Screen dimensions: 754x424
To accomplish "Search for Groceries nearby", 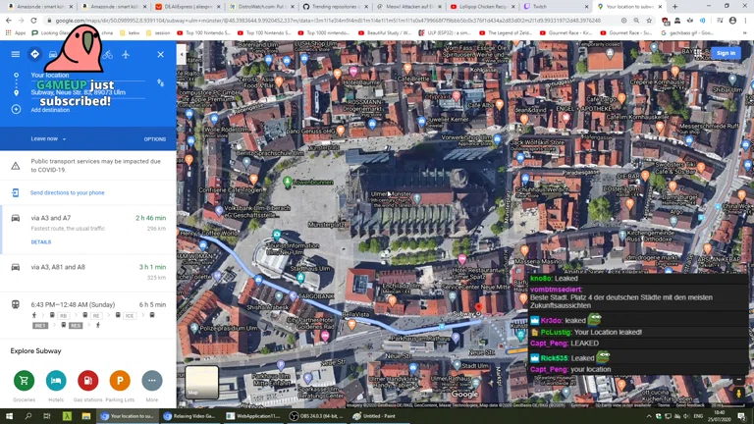I will click(25, 381).
